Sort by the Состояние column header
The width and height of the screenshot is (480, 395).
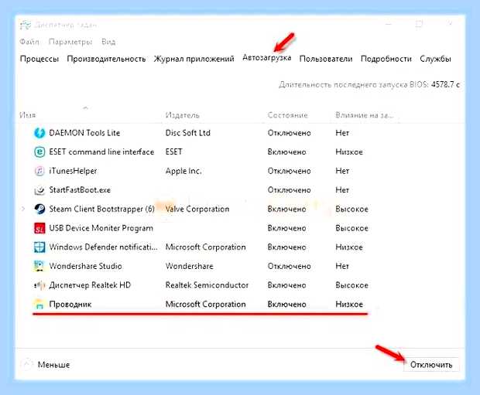pos(287,115)
